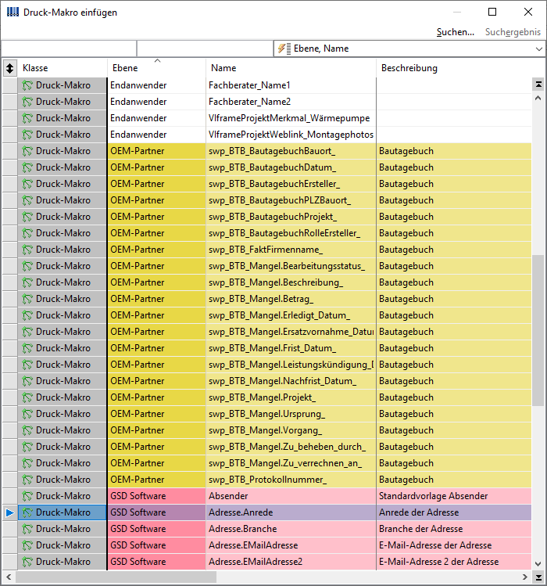Click the first empty filter field

(x=69, y=49)
